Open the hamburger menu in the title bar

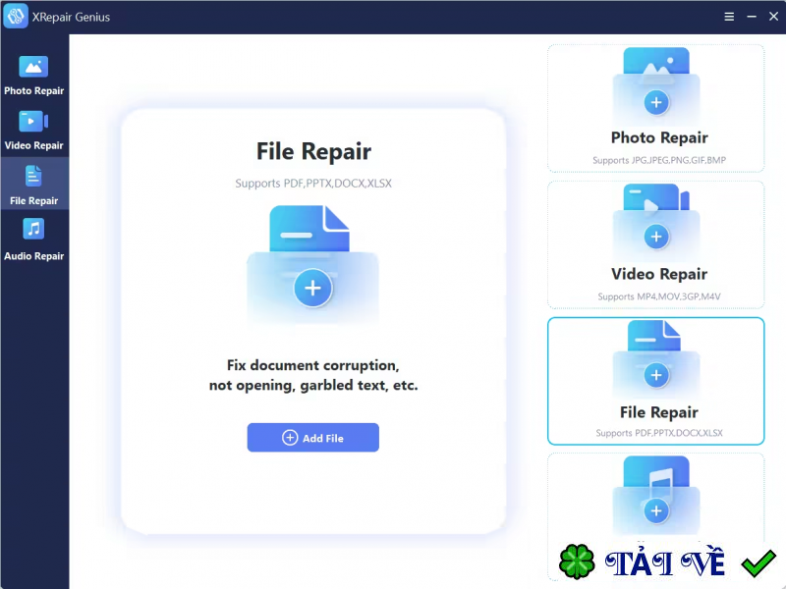click(x=728, y=16)
